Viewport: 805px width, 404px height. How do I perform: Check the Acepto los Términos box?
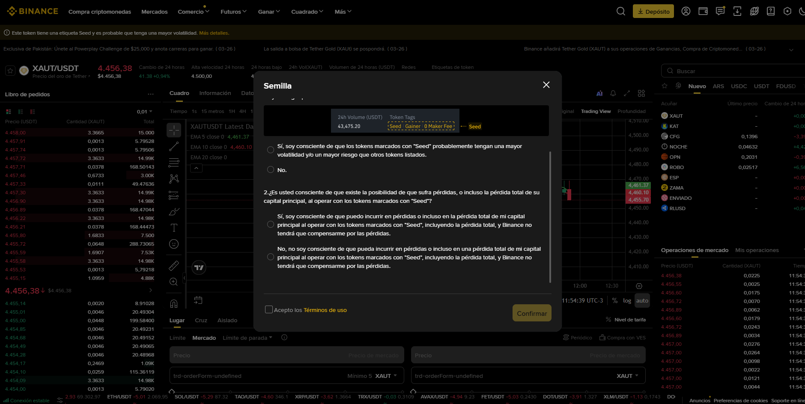pyautogui.click(x=269, y=309)
